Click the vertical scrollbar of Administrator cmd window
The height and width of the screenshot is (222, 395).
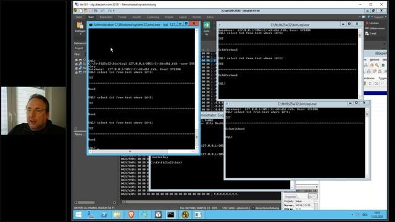tap(197, 89)
